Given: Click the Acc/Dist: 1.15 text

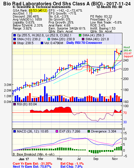Looking at the screenshot, I should click(22, 13).
